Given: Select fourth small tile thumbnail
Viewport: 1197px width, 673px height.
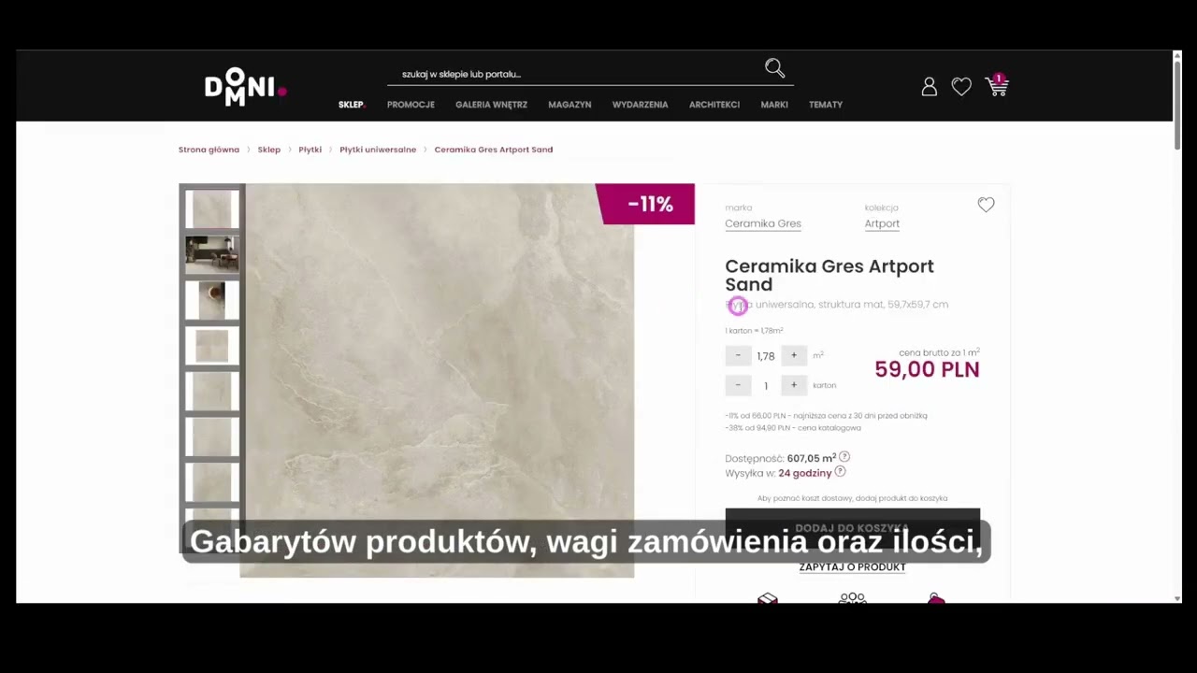Looking at the screenshot, I should pos(211,346).
